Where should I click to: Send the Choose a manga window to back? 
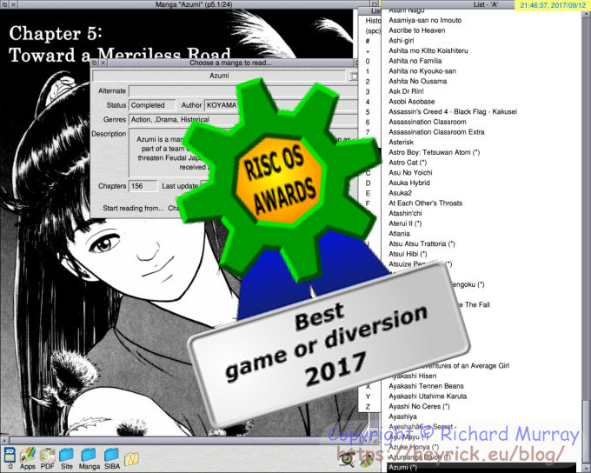click(95, 63)
